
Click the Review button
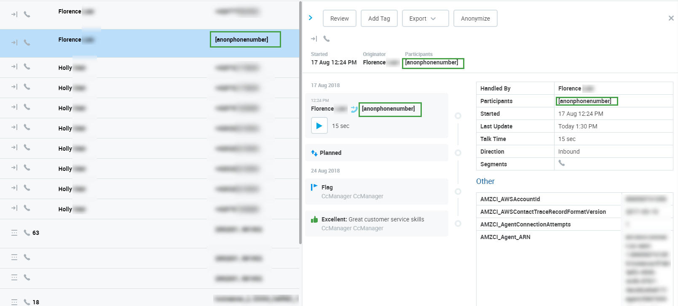click(339, 19)
